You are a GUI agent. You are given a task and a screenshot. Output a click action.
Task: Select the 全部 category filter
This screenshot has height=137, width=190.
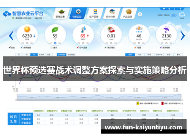130,54
